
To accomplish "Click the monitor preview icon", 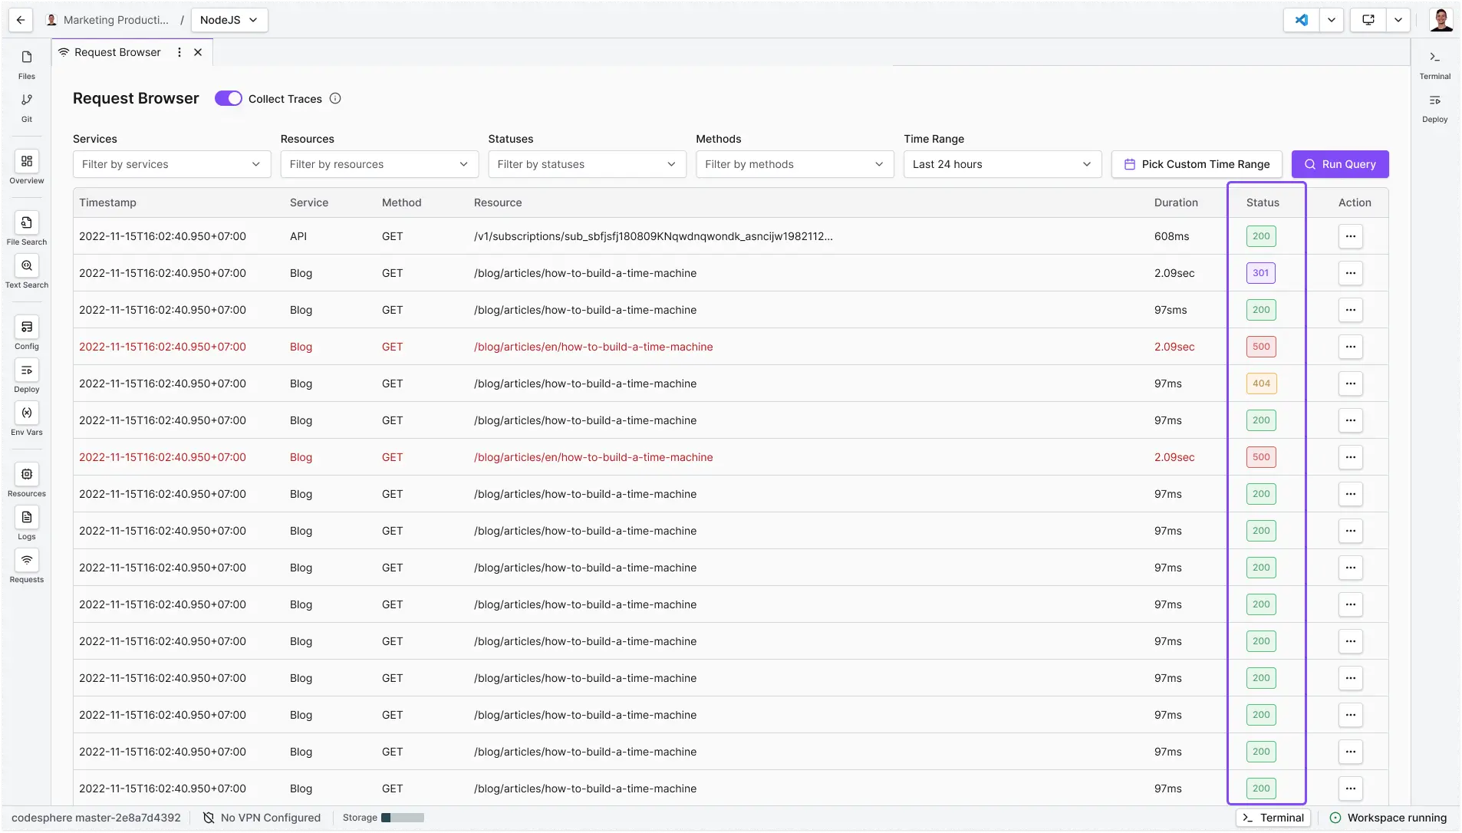I will coord(1368,20).
